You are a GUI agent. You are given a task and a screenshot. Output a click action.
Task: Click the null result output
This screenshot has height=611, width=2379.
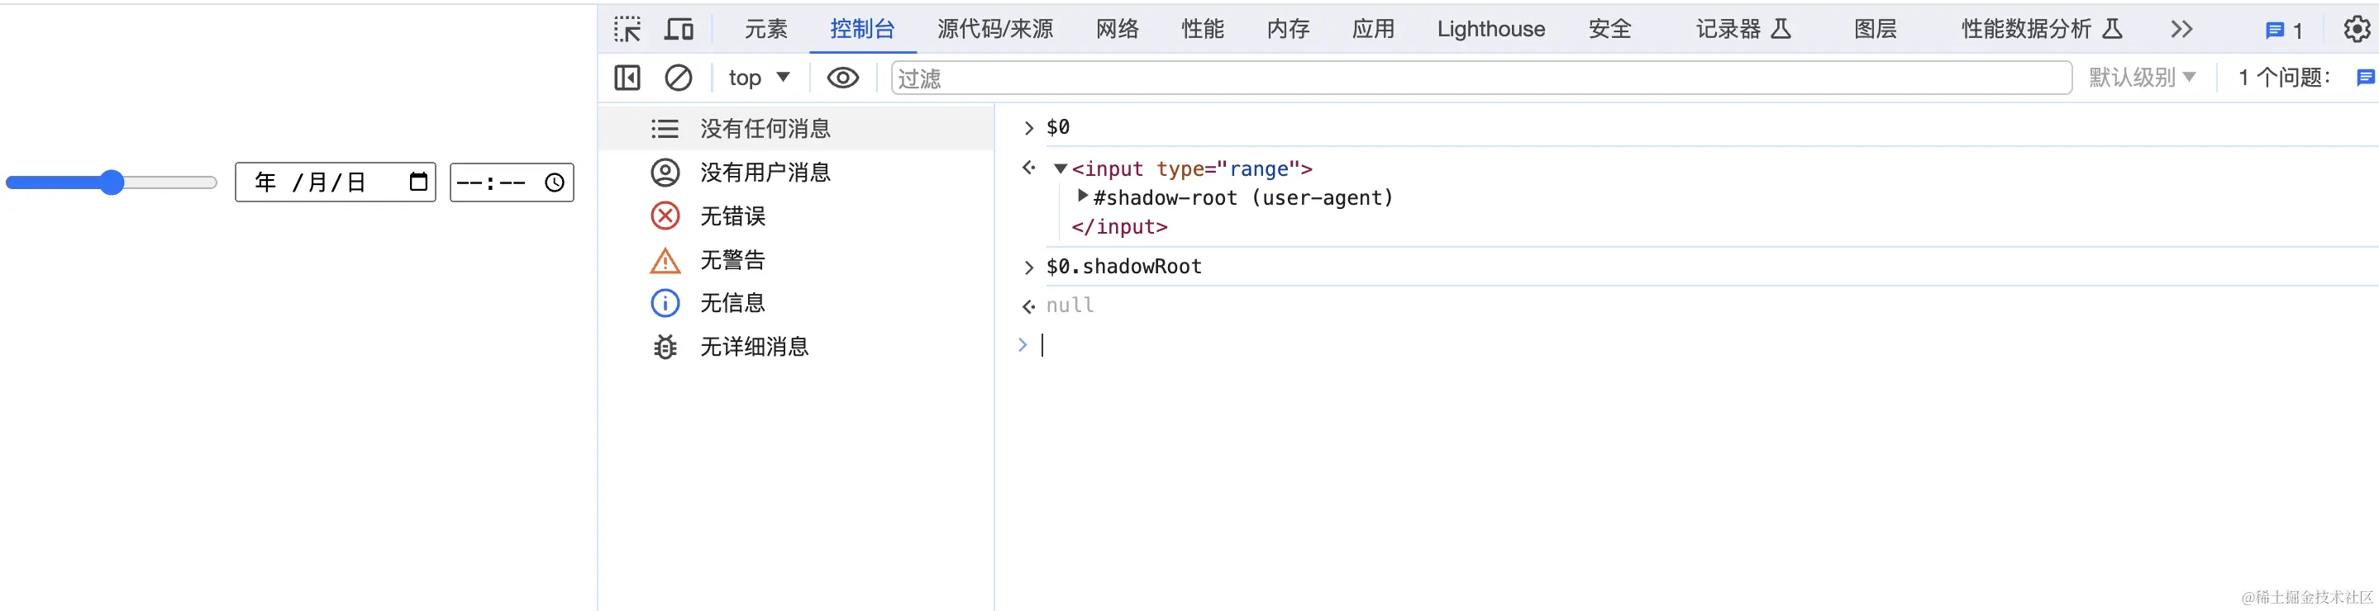[1070, 305]
